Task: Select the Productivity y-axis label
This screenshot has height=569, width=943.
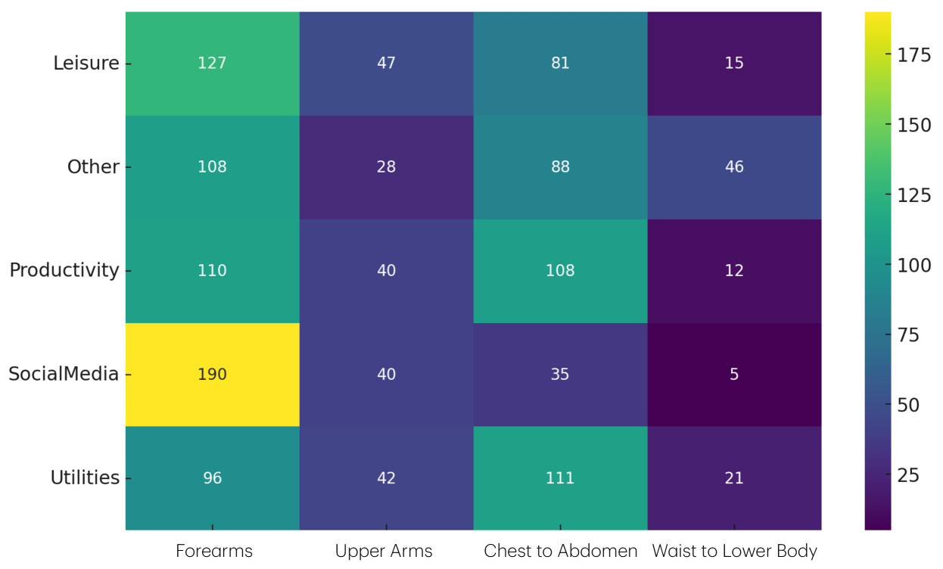Action: (64, 271)
